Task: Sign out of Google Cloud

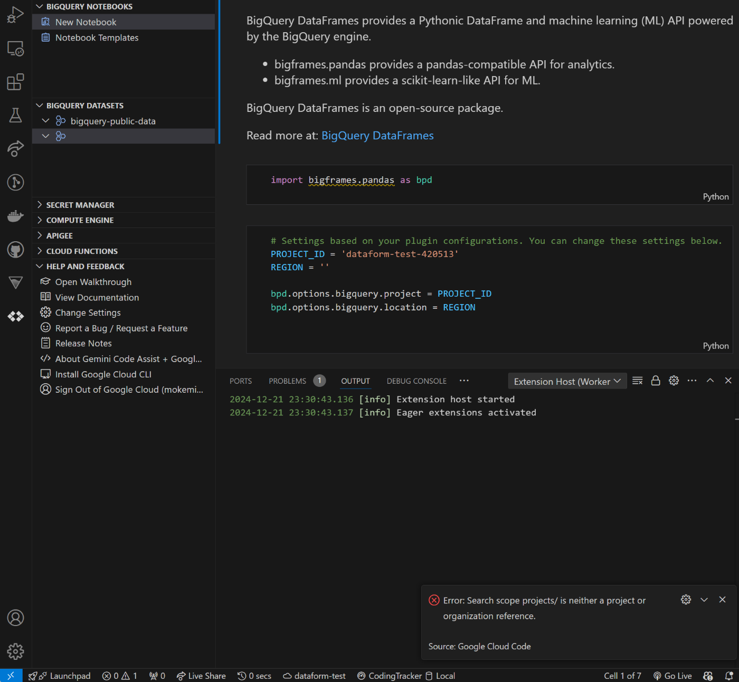Action: (129, 390)
